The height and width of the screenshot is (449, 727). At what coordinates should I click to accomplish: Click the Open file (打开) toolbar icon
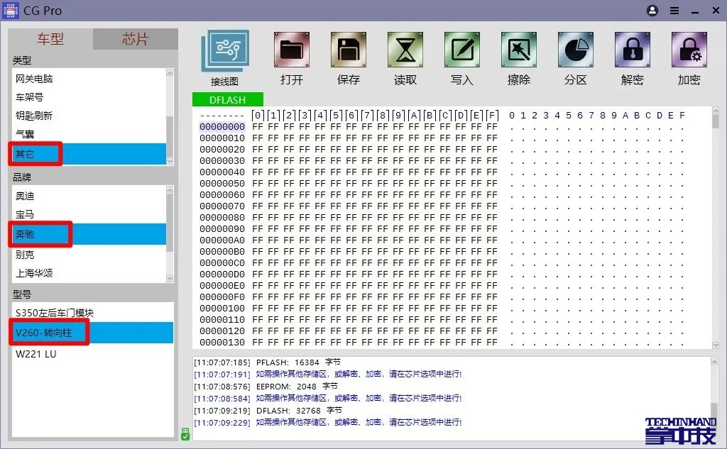(292, 51)
